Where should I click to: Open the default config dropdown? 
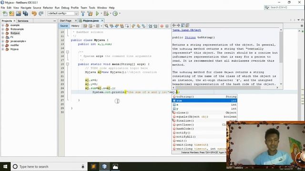point(63,13)
